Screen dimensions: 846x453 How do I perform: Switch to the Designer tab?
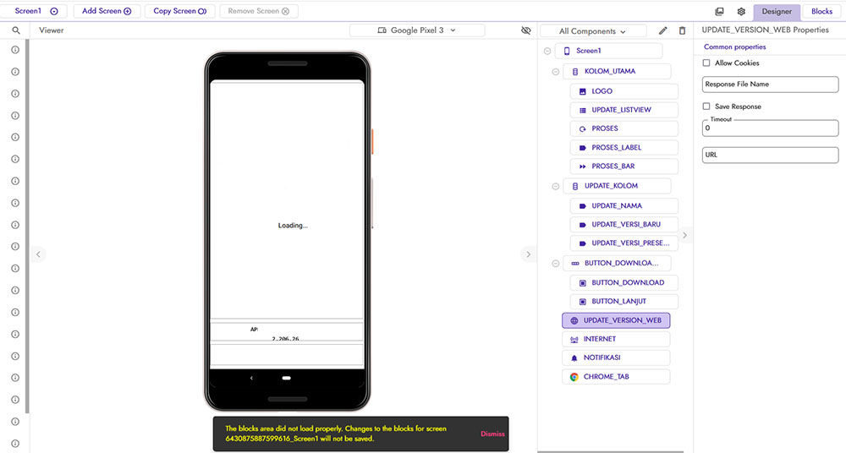[777, 12]
